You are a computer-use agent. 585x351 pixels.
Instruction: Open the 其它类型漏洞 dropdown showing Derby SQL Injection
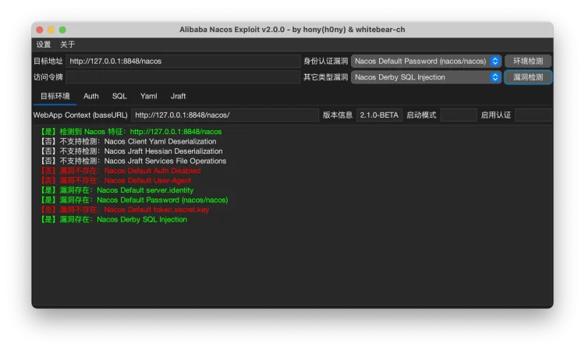coord(426,77)
